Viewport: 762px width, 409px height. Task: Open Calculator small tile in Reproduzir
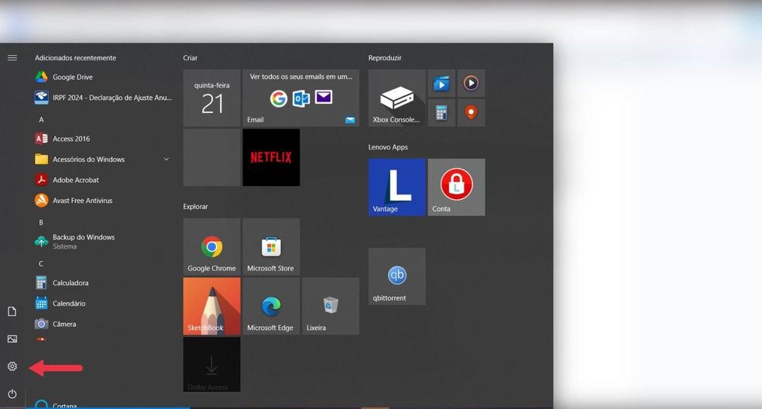coord(441,113)
